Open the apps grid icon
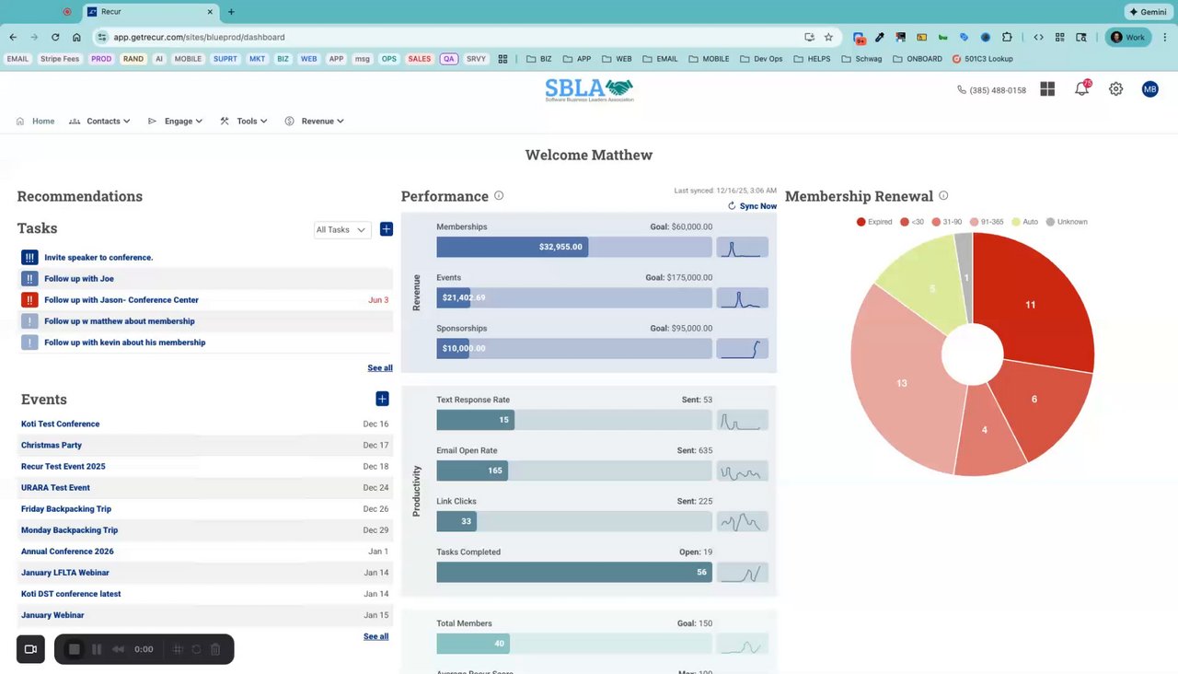1178x674 pixels. point(1047,89)
